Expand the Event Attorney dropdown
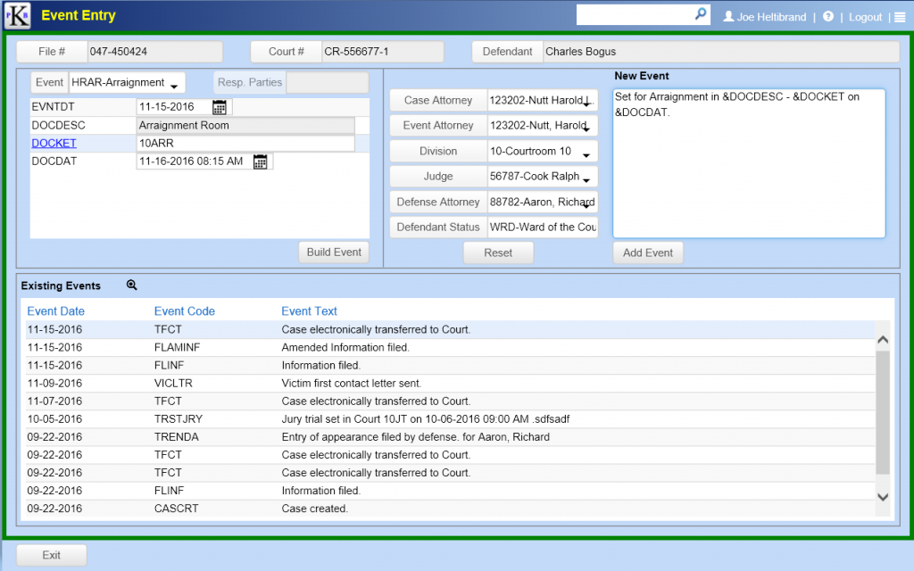 coord(586,128)
